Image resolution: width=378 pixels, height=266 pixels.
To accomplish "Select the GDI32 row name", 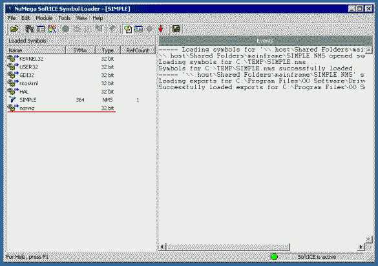I will coord(26,75).
